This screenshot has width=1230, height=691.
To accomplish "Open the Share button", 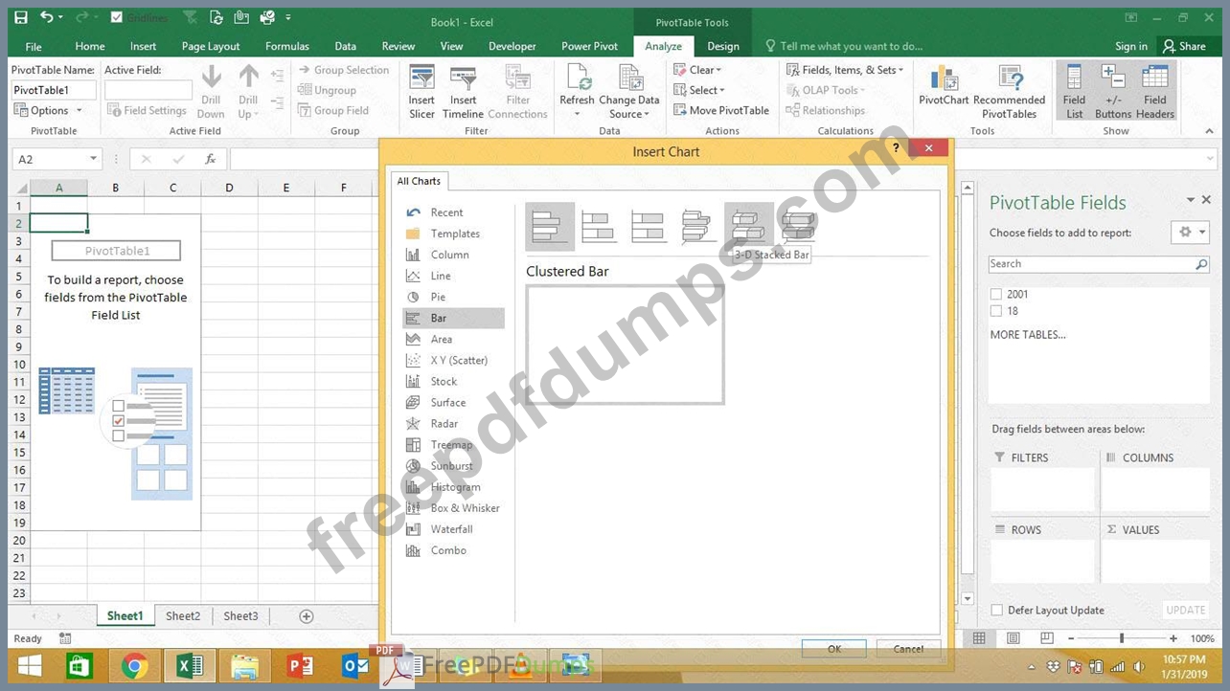I will point(1184,46).
